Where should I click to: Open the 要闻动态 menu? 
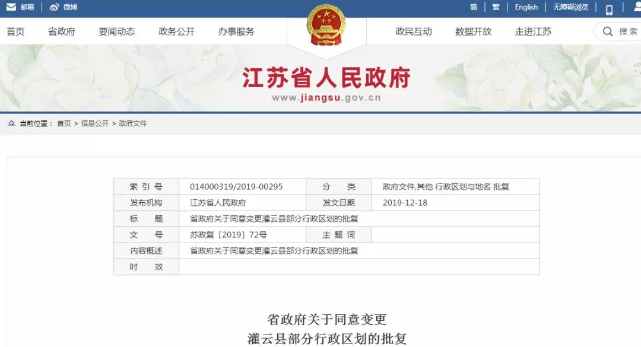(117, 31)
